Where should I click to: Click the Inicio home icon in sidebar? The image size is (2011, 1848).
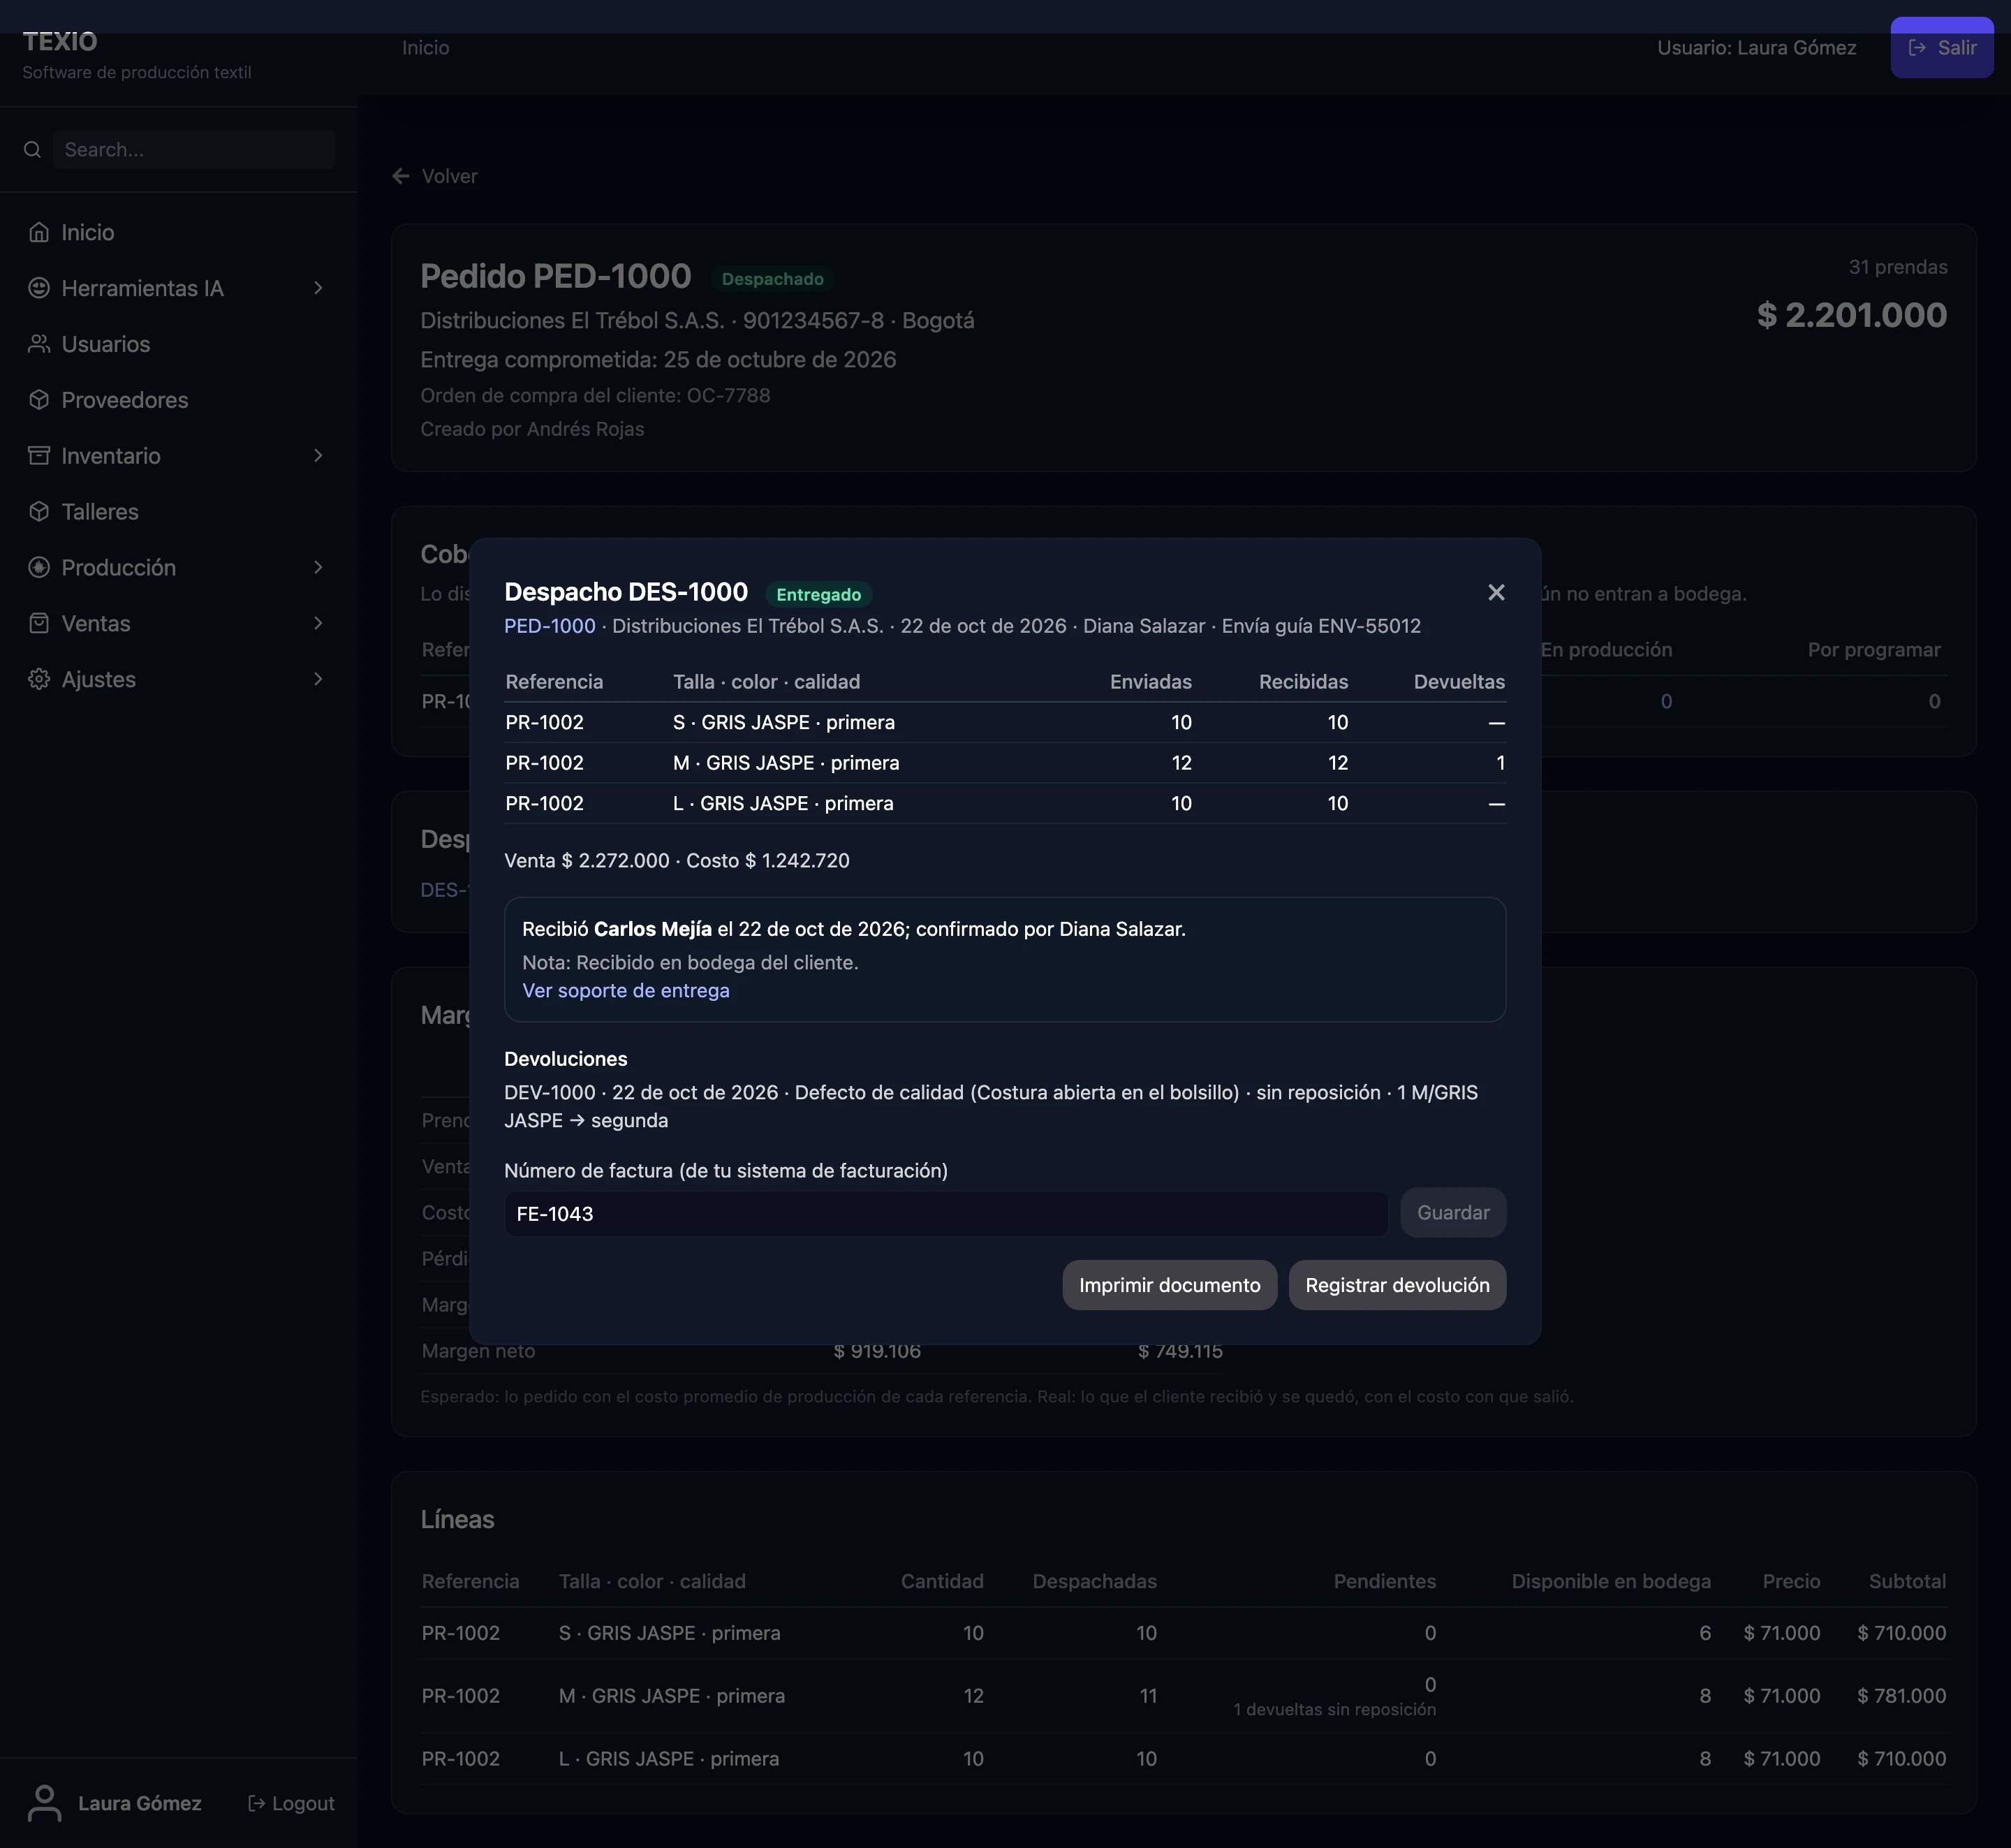(x=39, y=232)
